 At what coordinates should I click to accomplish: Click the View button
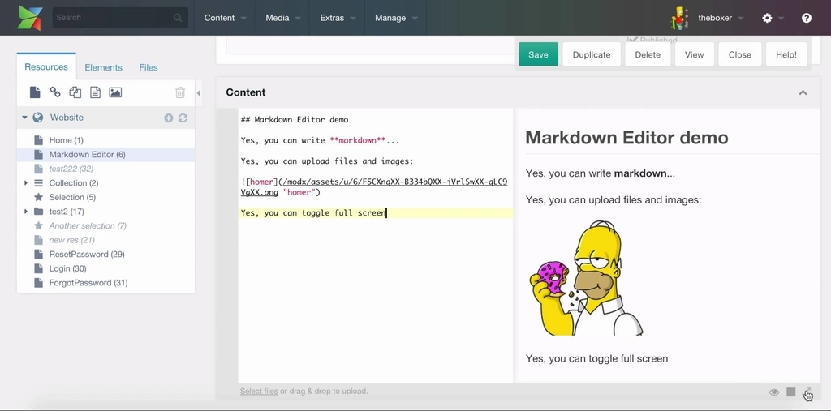[695, 54]
